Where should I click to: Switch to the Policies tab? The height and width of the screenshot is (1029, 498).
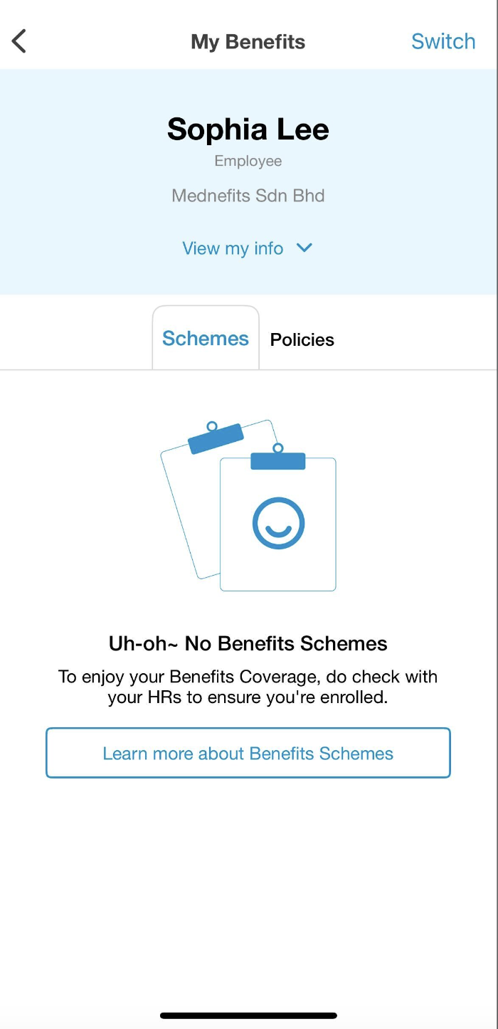[302, 339]
